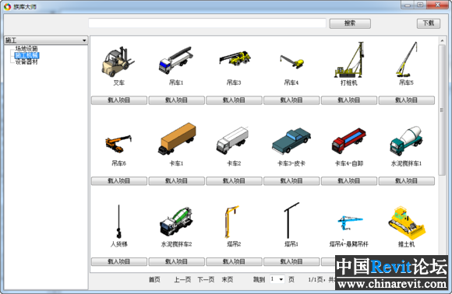
Task: Go to 上一页 previous page
Action: click(182, 279)
